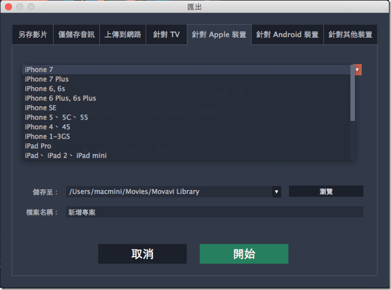
Task: Collapse the device list red arrow
Action: [358, 70]
